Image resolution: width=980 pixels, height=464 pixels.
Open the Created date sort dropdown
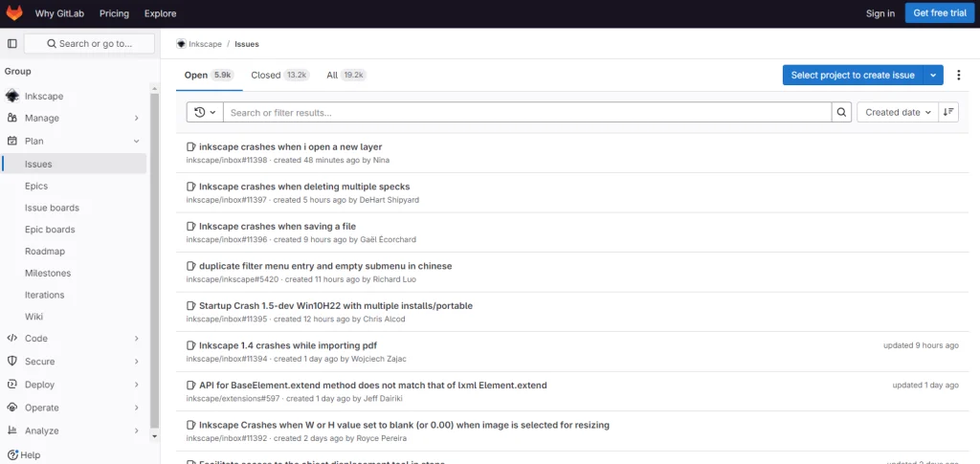click(898, 112)
